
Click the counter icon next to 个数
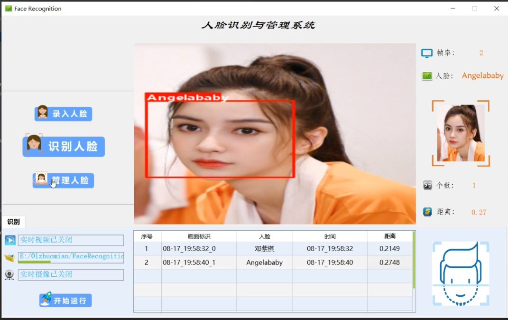click(x=428, y=186)
